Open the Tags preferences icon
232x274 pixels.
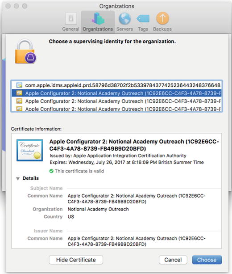143,18
